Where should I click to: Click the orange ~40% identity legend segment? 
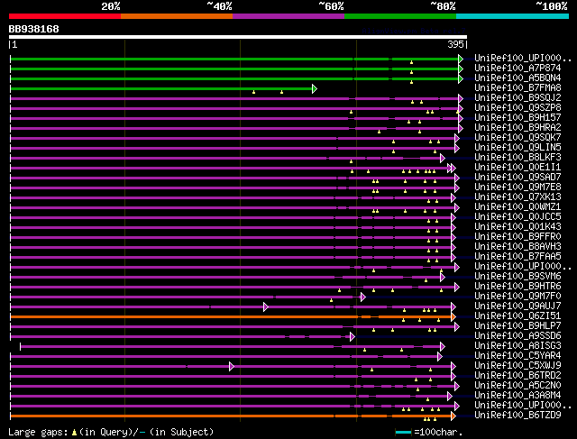point(177,16)
